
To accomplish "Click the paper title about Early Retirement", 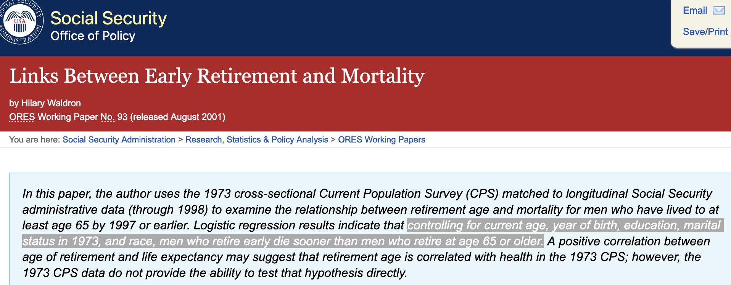I will pos(217,76).
